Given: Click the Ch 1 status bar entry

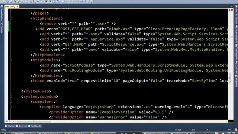Looking at the screenshot, I should point(208,130).
